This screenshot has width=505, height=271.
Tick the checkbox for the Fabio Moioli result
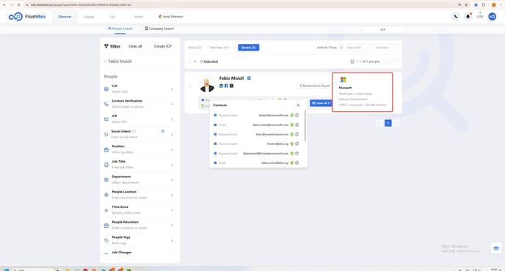click(189, 86)
